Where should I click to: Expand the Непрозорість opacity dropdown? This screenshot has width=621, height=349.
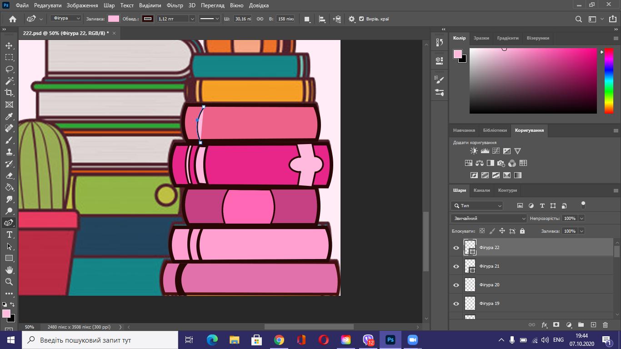581,219
